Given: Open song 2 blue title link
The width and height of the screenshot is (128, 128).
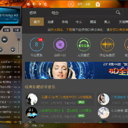Looking at the screenshot, I should click(119, 97).
